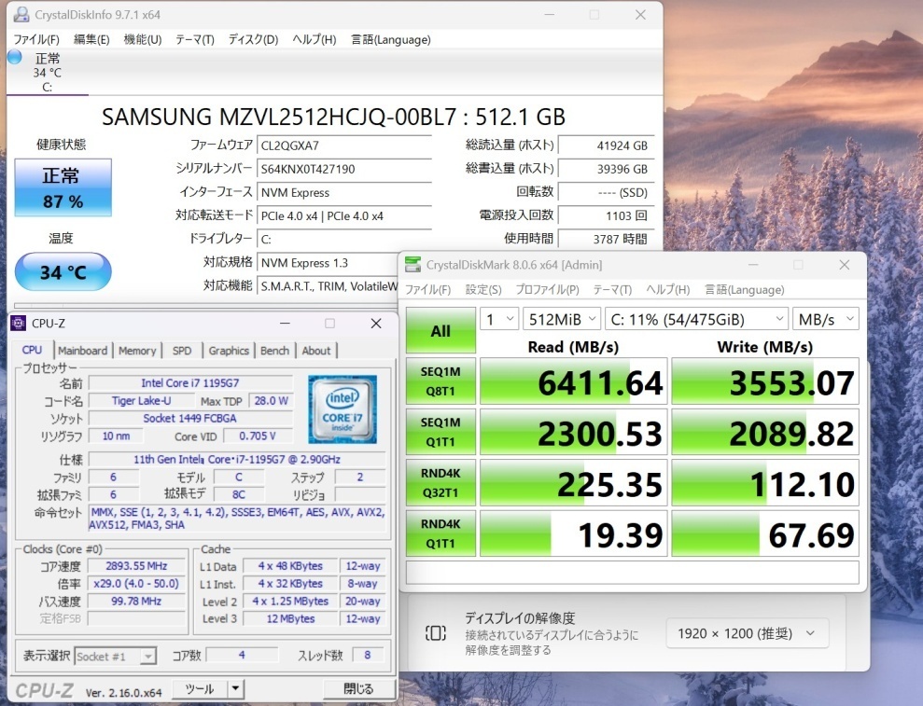
Task: Open 設定(S) menu in CrystalDiskMark
Action: [483, 289]
